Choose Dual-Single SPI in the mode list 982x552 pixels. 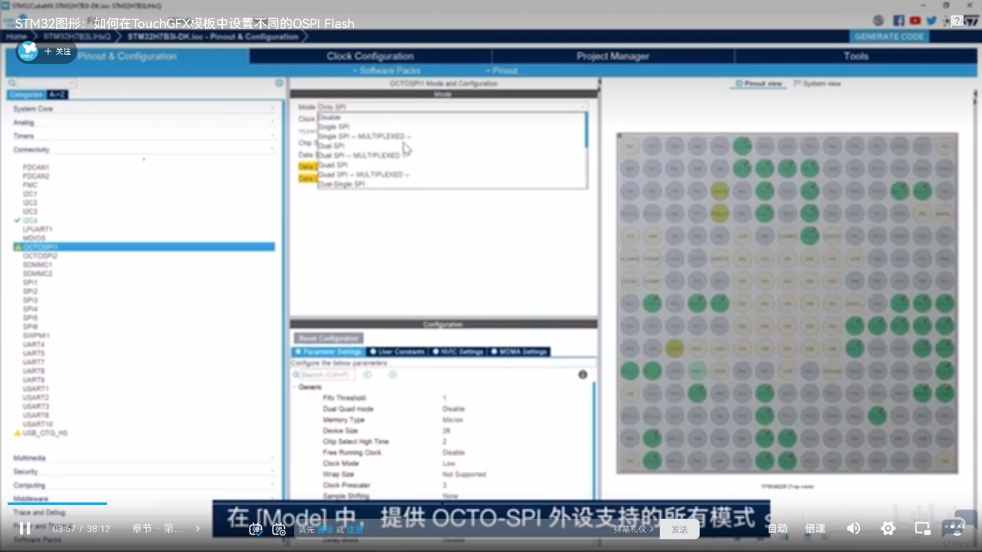452,184
